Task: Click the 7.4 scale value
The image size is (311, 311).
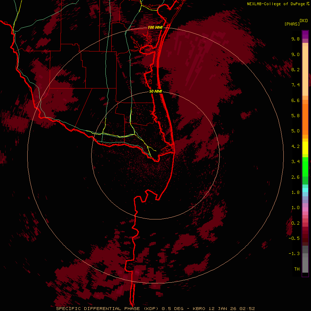Action: click(295, 85)
